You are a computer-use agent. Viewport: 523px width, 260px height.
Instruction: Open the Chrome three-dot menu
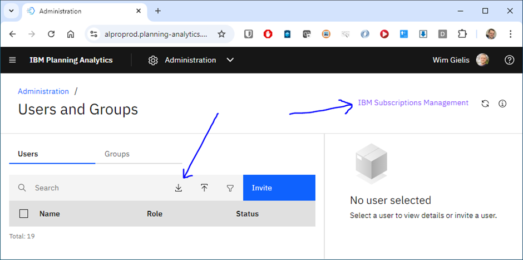(510, 34)
